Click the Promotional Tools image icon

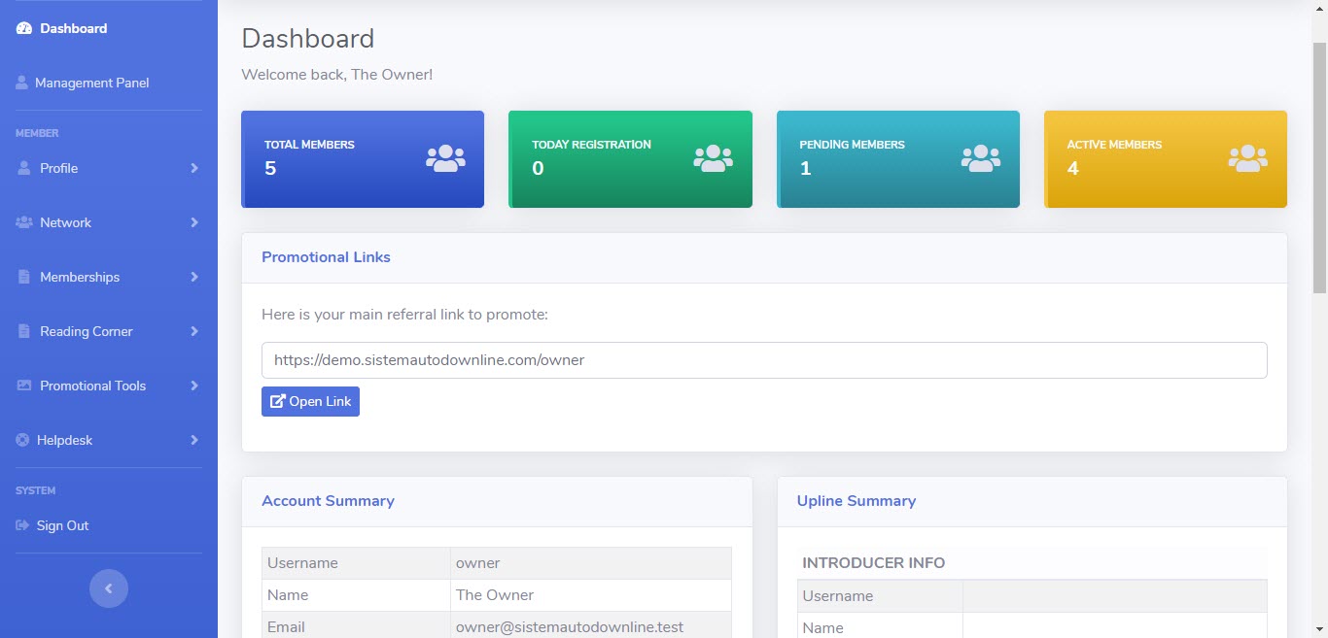24,386
